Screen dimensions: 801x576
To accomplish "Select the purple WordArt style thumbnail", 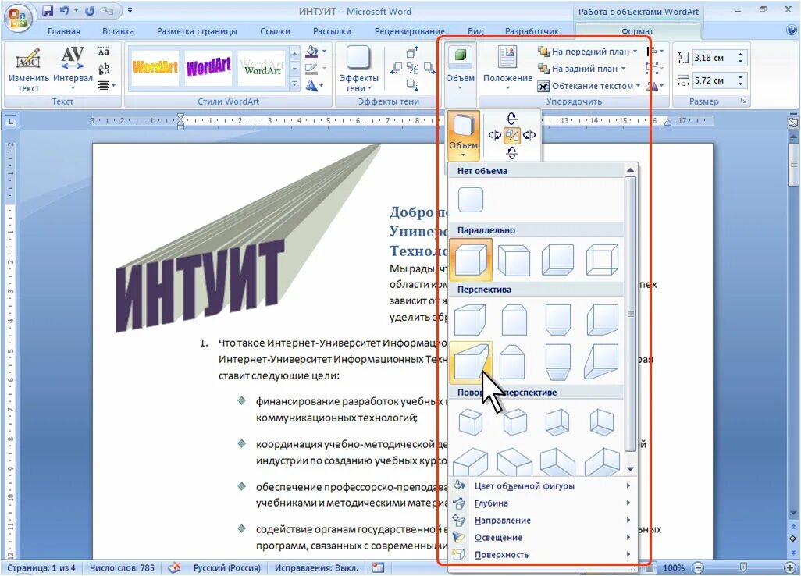I will (x=208, y=67).
